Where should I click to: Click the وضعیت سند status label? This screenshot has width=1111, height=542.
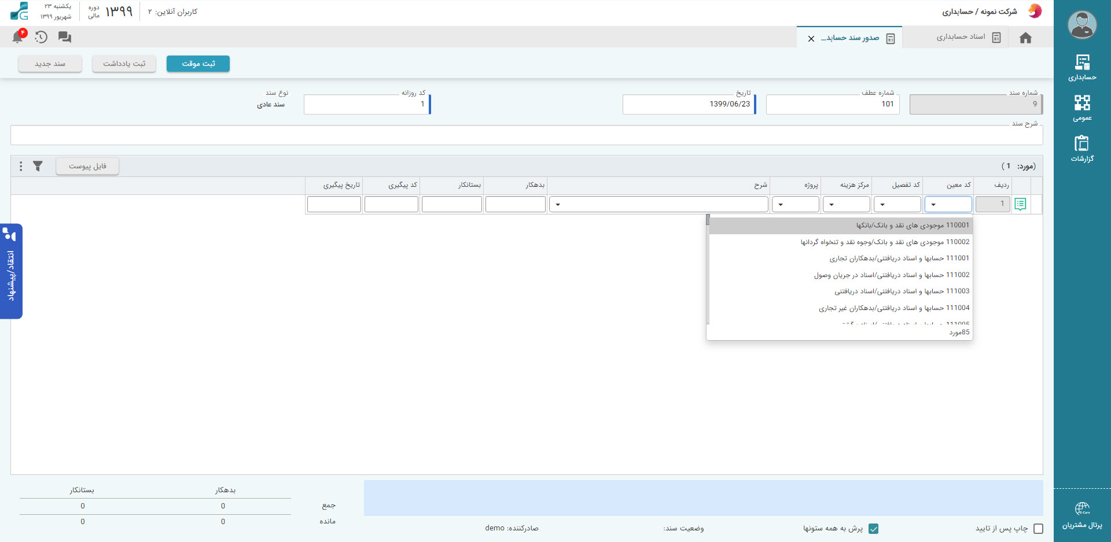click(683, 529)
